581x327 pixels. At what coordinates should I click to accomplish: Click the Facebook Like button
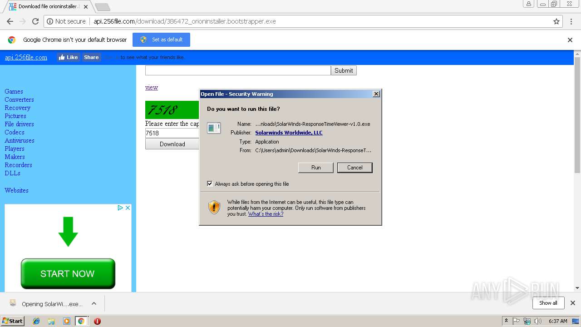(69, 57)
